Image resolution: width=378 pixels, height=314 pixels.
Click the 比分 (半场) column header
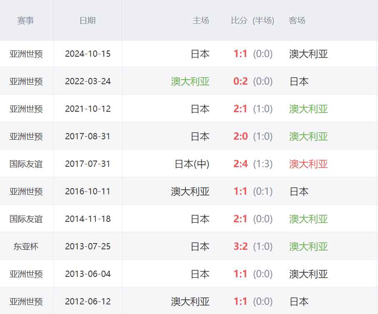(x=253, y=20)
